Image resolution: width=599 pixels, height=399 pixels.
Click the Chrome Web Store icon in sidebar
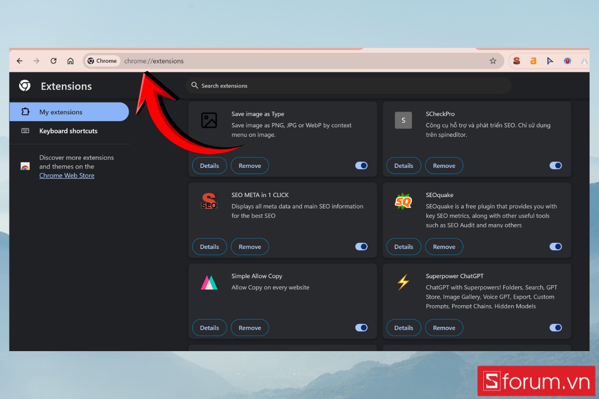tap(25, 166)
